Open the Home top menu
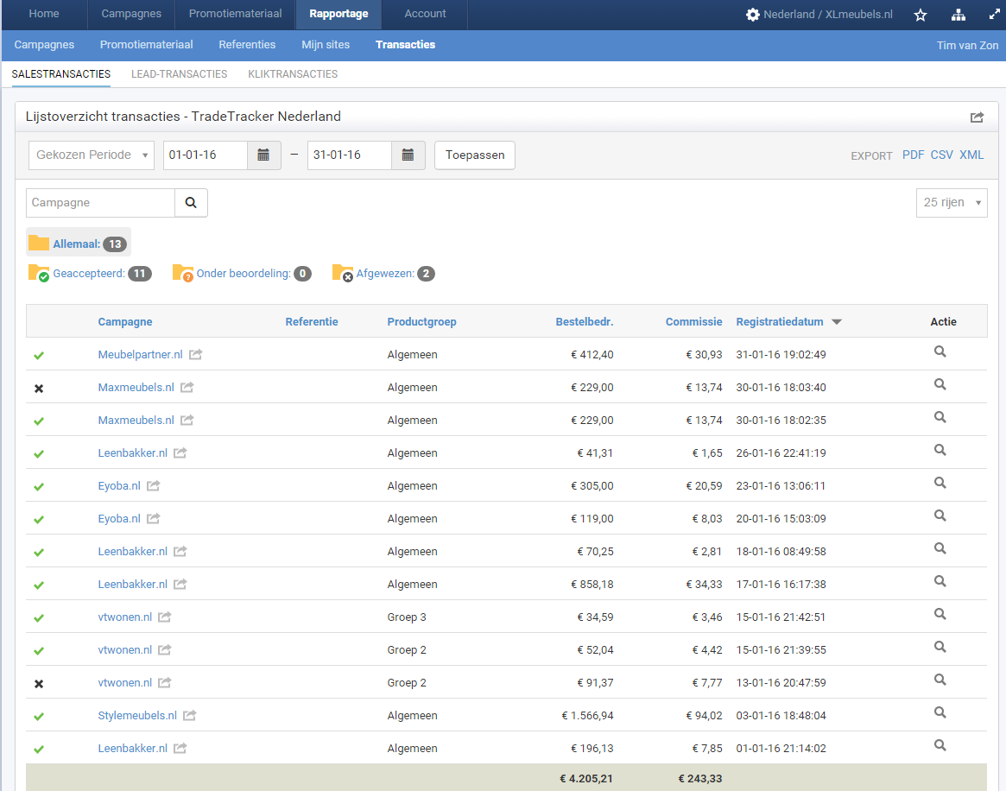The height and width of the screenshot is (791, 1006). click(44, 14)
